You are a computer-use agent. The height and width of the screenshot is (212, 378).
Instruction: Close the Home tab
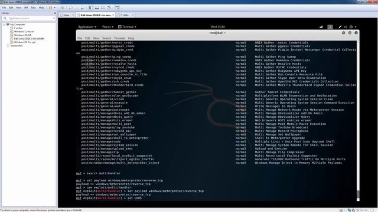[x=73, y=15]
